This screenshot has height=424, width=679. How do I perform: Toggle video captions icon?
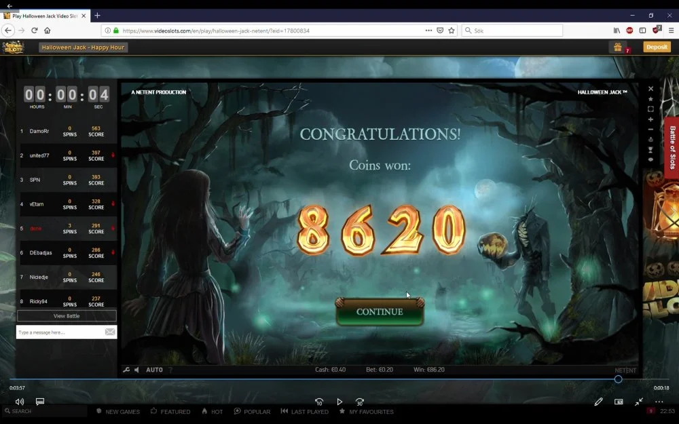(x=40, y=402)
